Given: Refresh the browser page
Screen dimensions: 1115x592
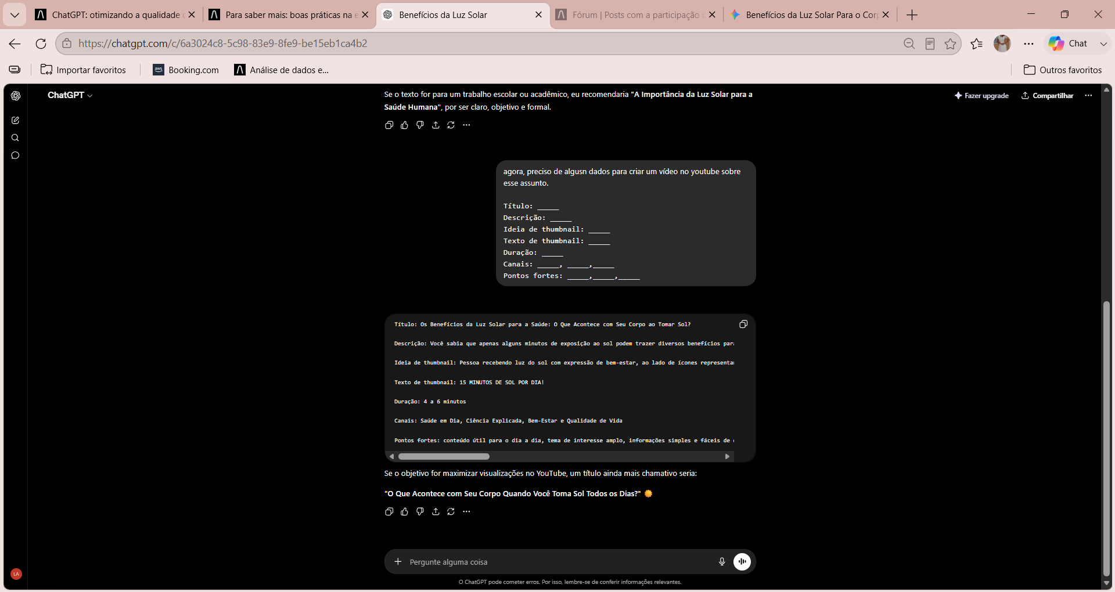Looking at the screenshot, I should 41,44.
